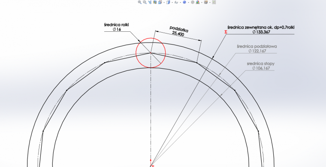Click the Display Style box icon
This screenshot has height=167, width=326.
(168, 2)
